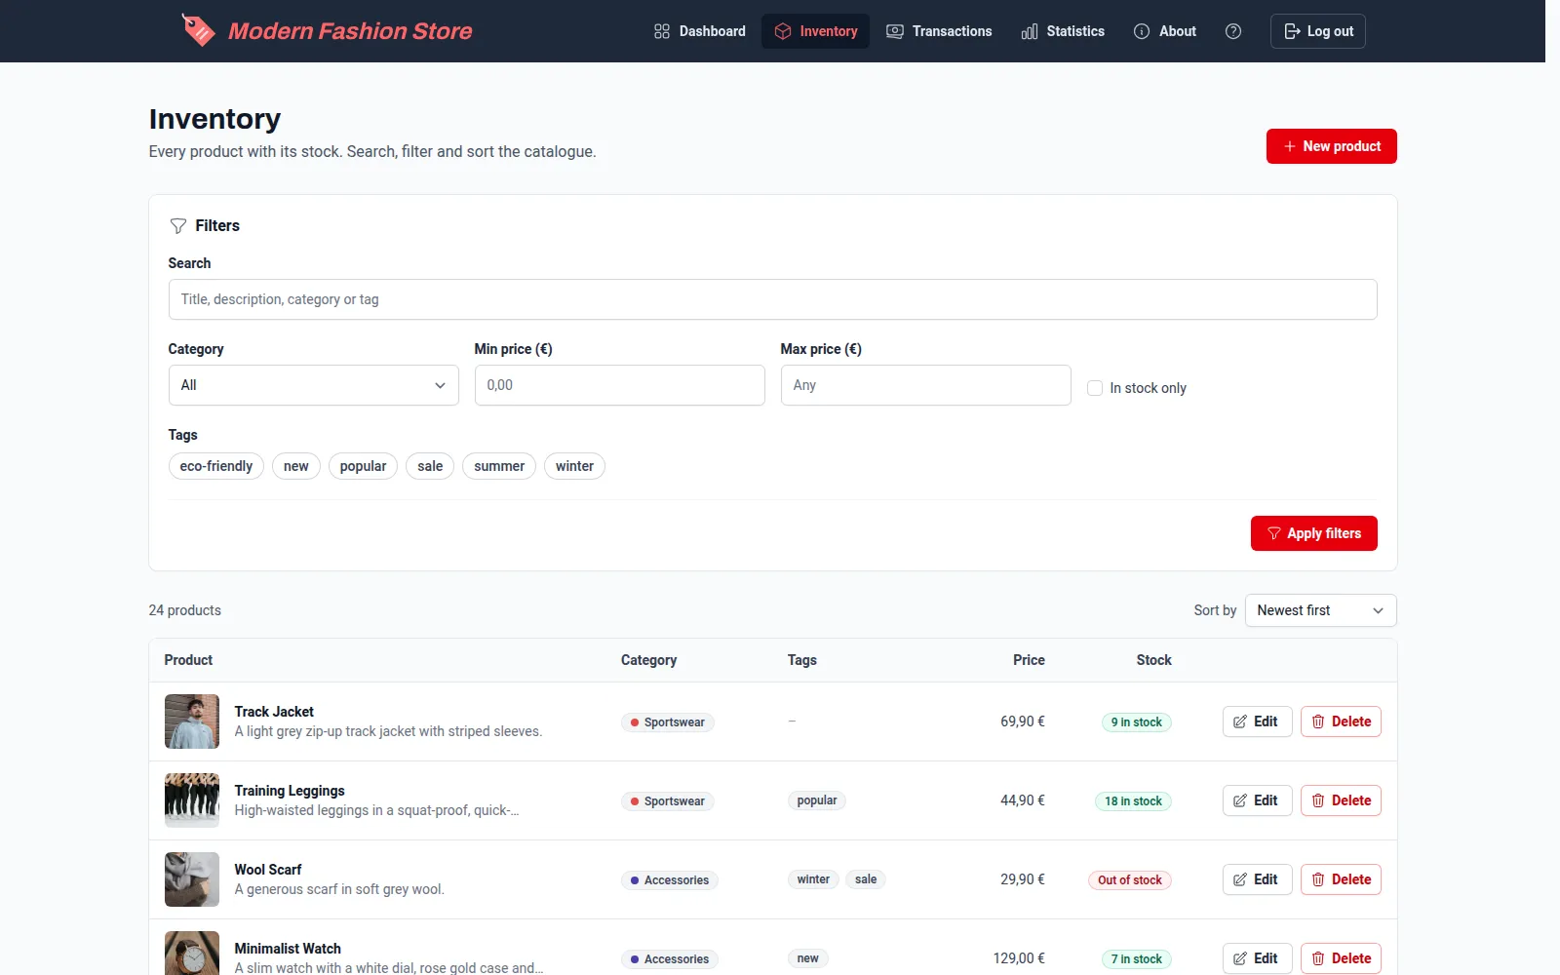The image size is (1560, 975).
Task: Go to Transactions
Action: 939,31
